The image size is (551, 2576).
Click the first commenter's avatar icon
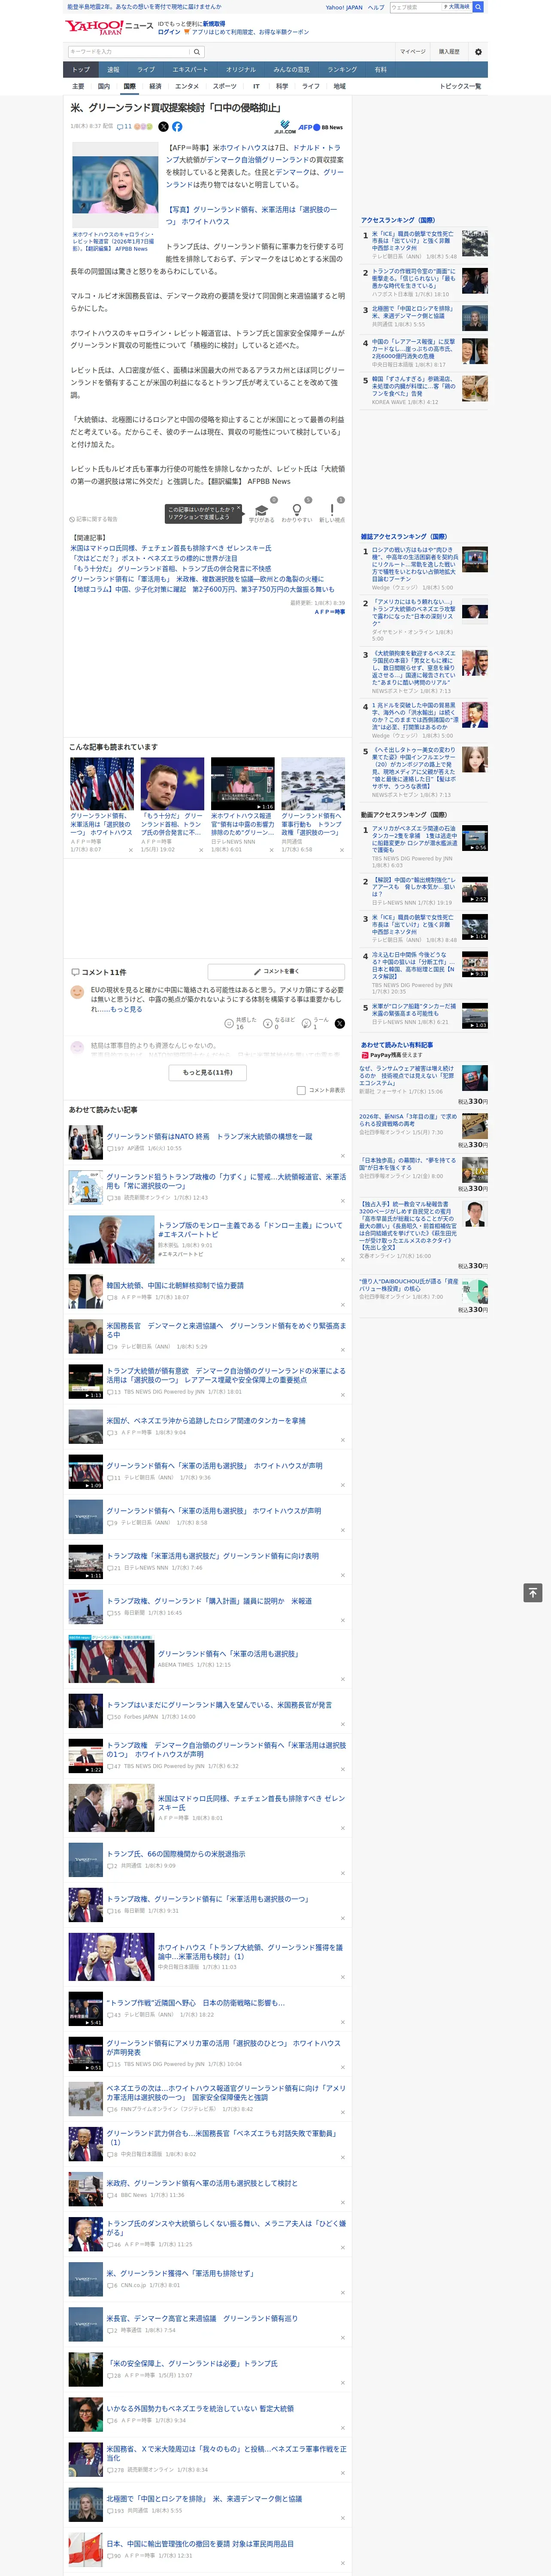[77, 992]
